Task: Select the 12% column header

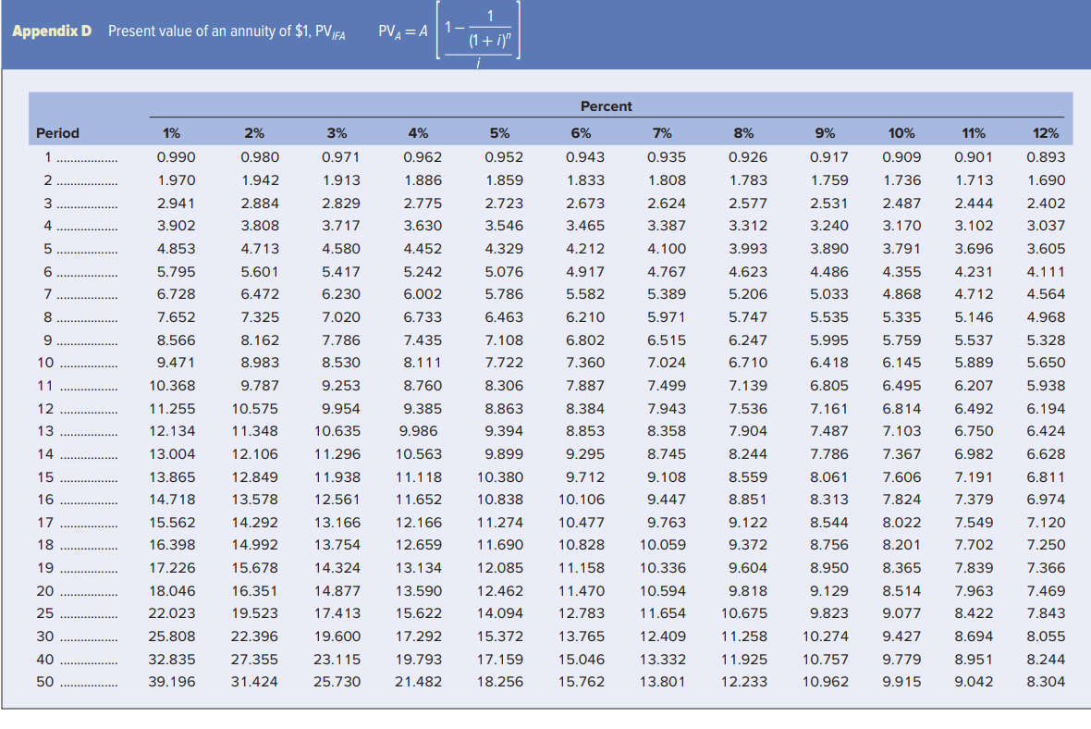Action: pyautogui.click(x=1045, y=133)
